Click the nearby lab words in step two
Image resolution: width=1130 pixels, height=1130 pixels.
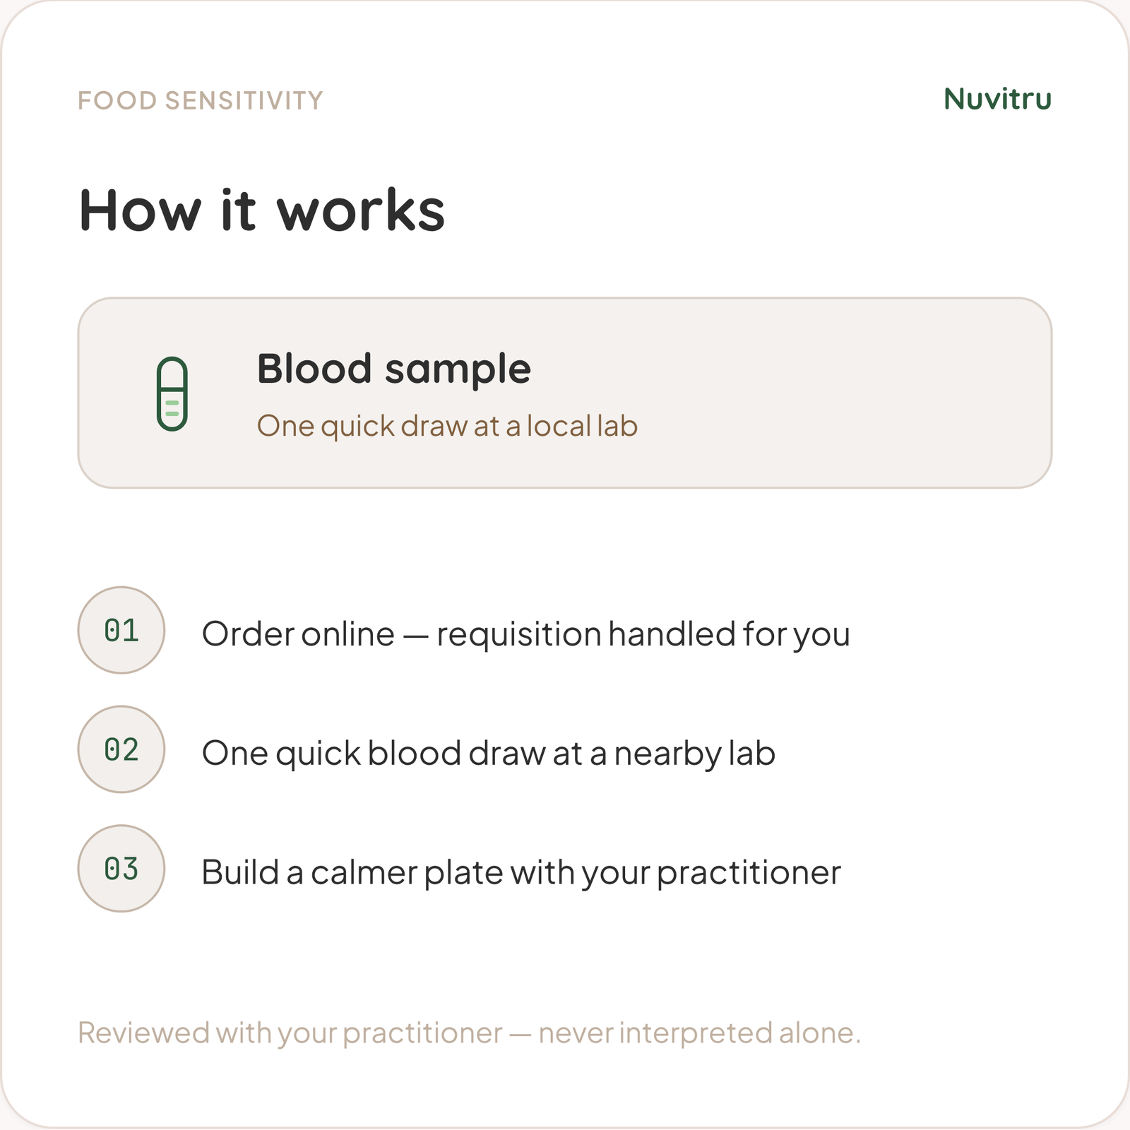[x=695, y=754]
